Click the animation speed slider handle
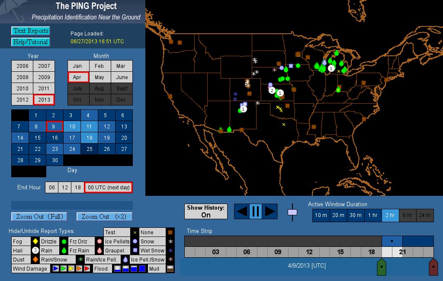Screen dimensions: 443x281 pos(292,212)
